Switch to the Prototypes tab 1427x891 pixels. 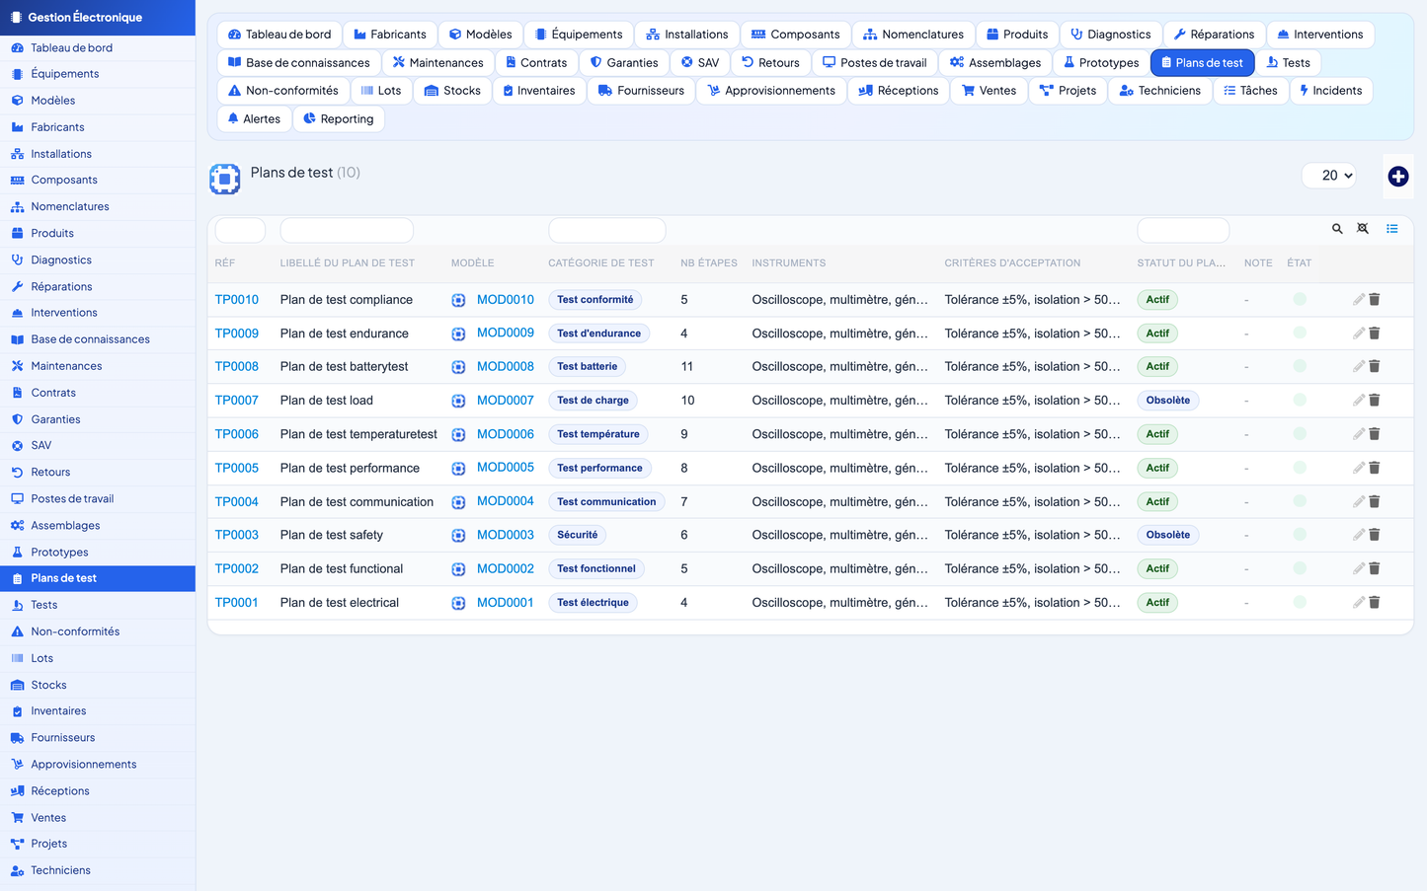click(1100, 62)
